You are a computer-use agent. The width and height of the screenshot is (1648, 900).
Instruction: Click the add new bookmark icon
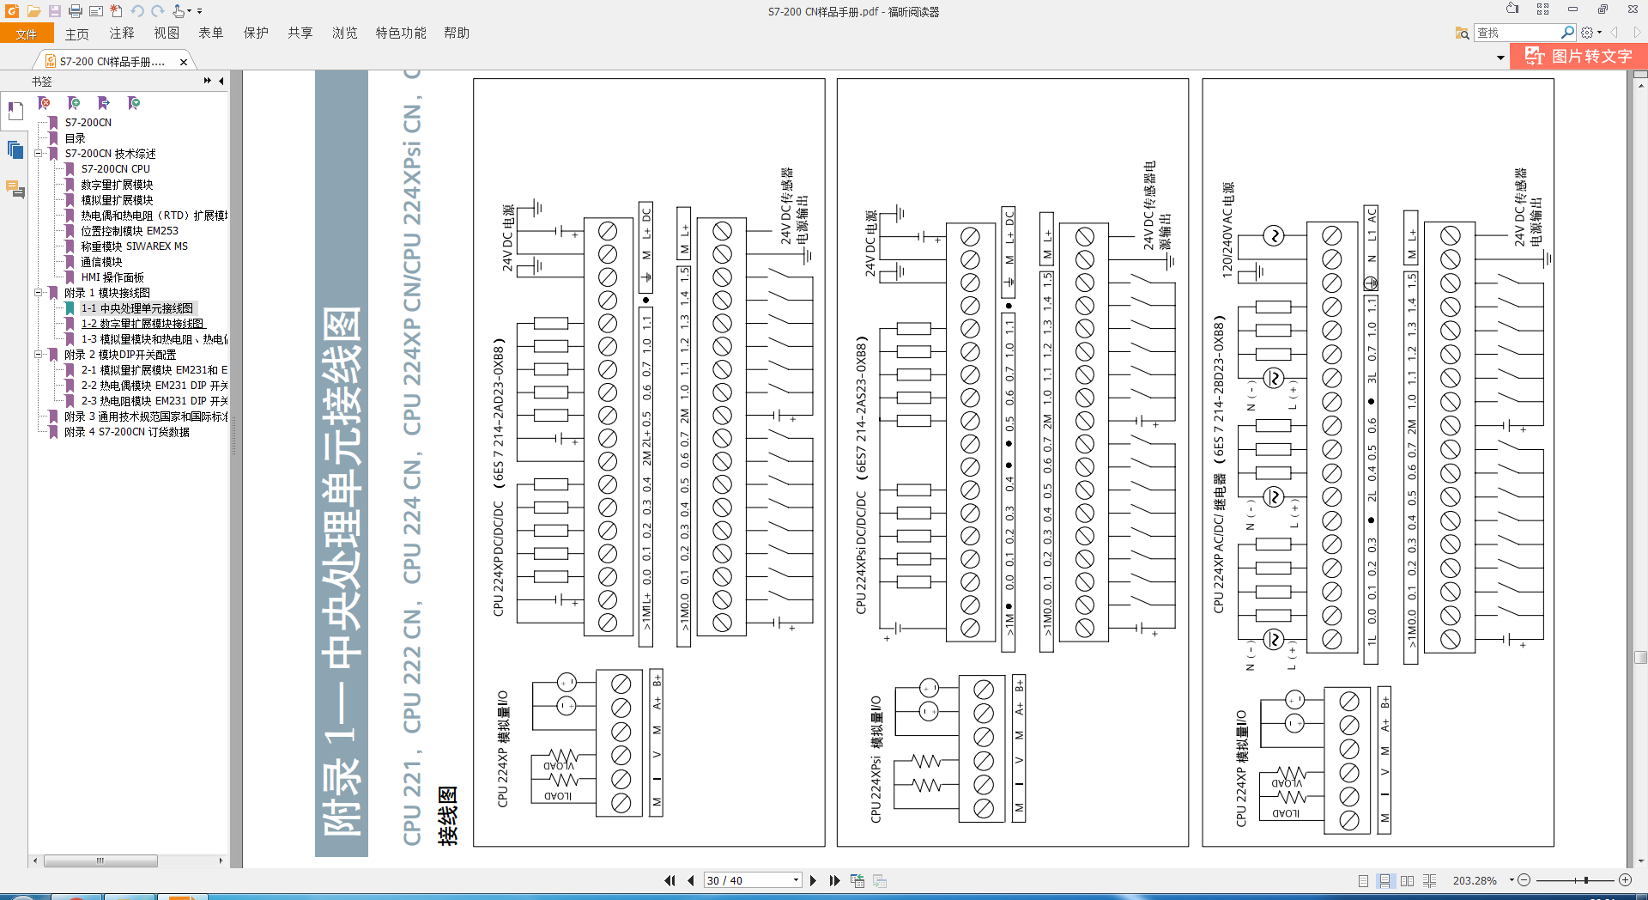tap(74, 103)
